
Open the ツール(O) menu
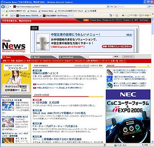[145, 15]
